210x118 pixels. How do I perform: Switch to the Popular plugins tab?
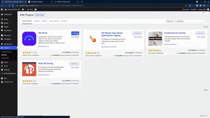click(x=44, y=21)
